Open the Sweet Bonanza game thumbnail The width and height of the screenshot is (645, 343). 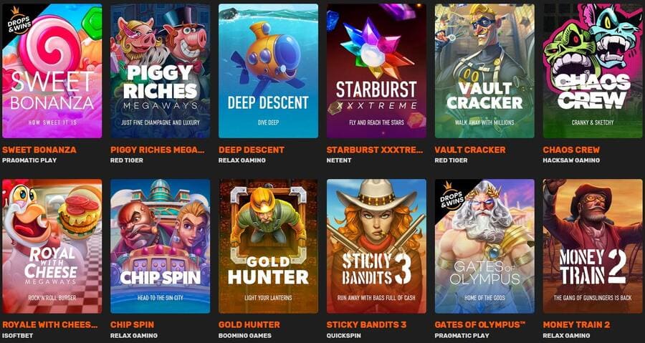(52, 71)
